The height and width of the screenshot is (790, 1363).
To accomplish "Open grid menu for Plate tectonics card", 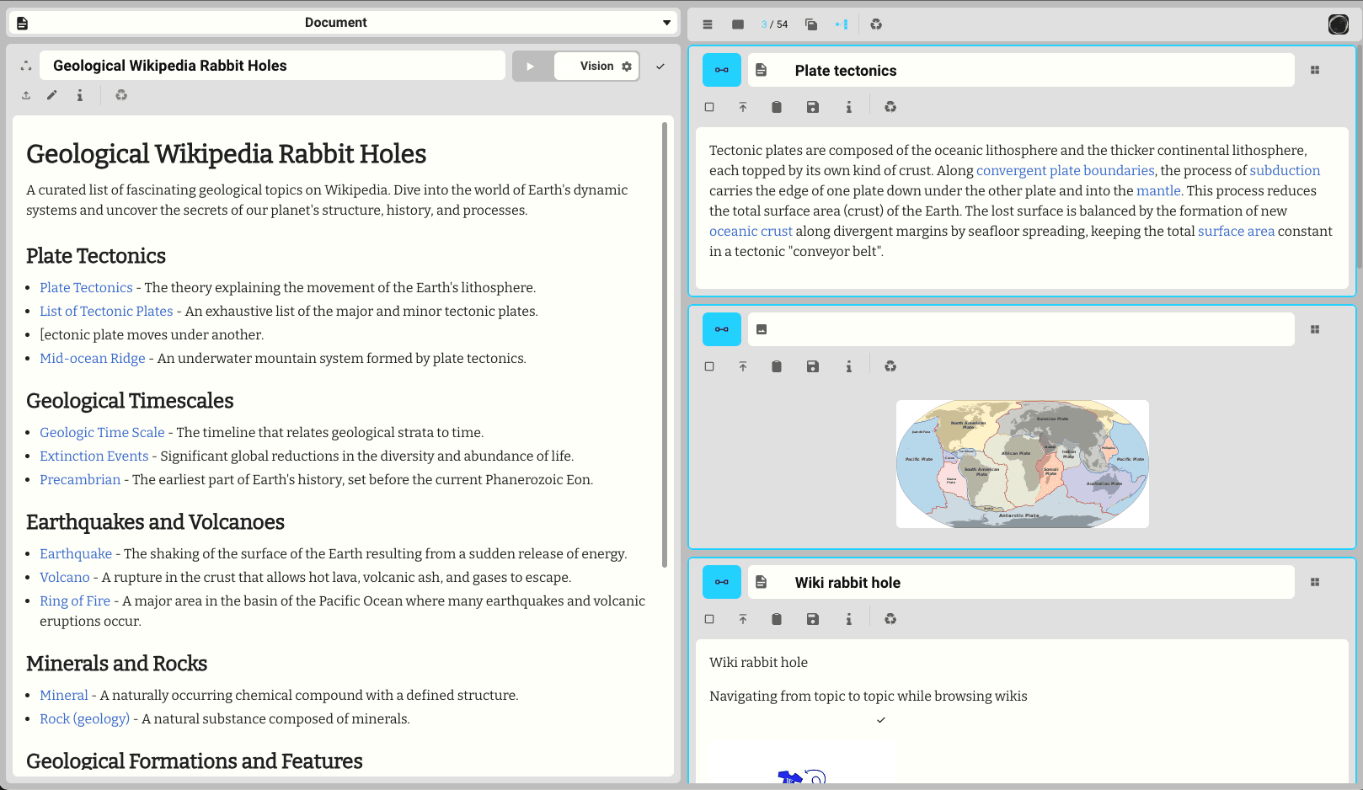I will click(x=1315, y=70).
